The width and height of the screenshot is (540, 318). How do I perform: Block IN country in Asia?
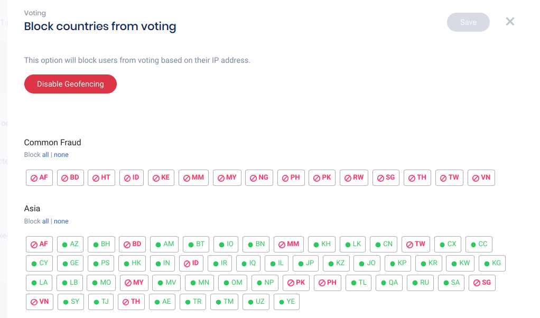pyautogui.click(x=163, y=263)
